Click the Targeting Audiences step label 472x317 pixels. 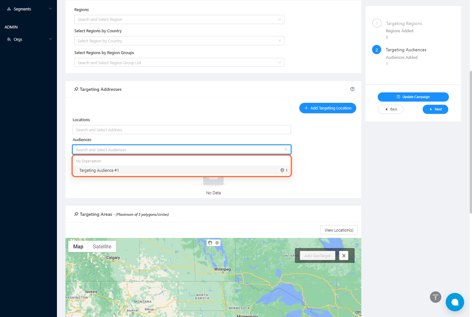pos(406,50)
